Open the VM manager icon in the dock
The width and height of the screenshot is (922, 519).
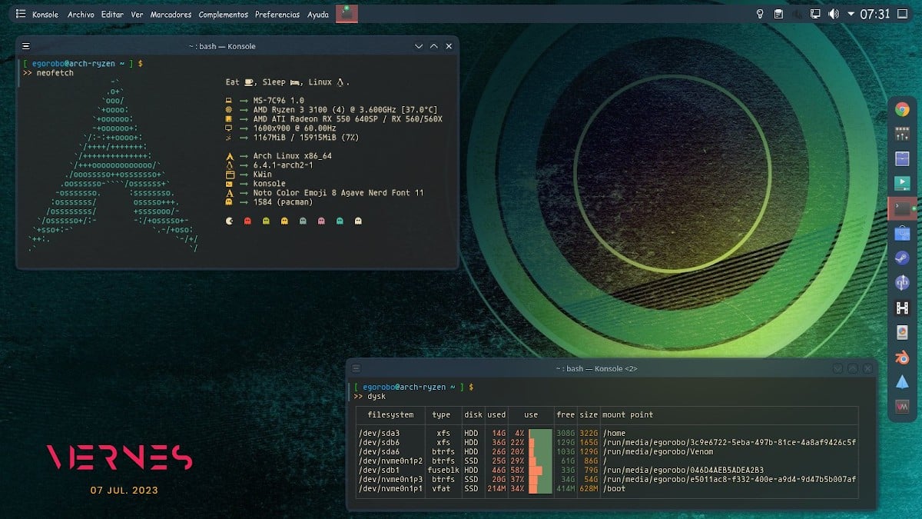[x=902, y=407]
